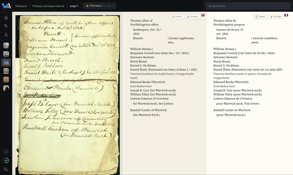Image resolution: width=293 pixels, height=175 pixels.
Task: Click the scanned manuscript page image
Action: coord(67,95)
